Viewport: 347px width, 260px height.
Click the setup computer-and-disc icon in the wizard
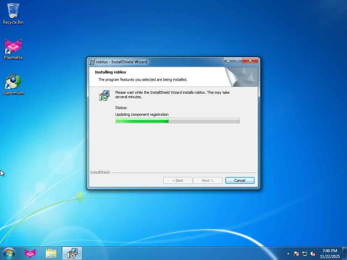coord(104,95)
